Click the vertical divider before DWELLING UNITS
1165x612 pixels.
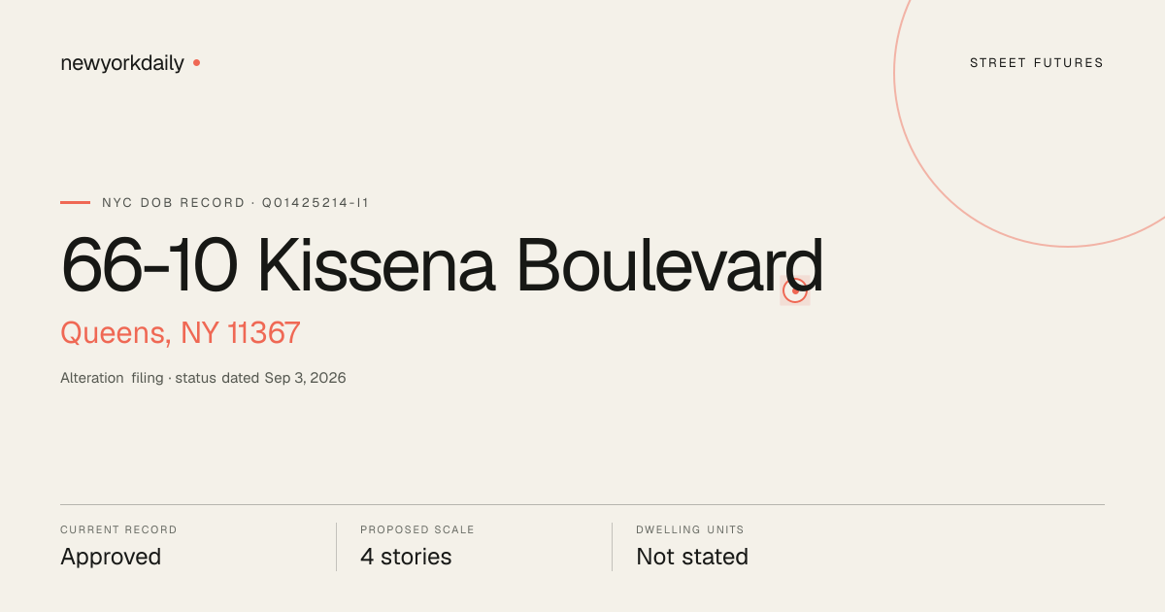(x=613, y=547)
